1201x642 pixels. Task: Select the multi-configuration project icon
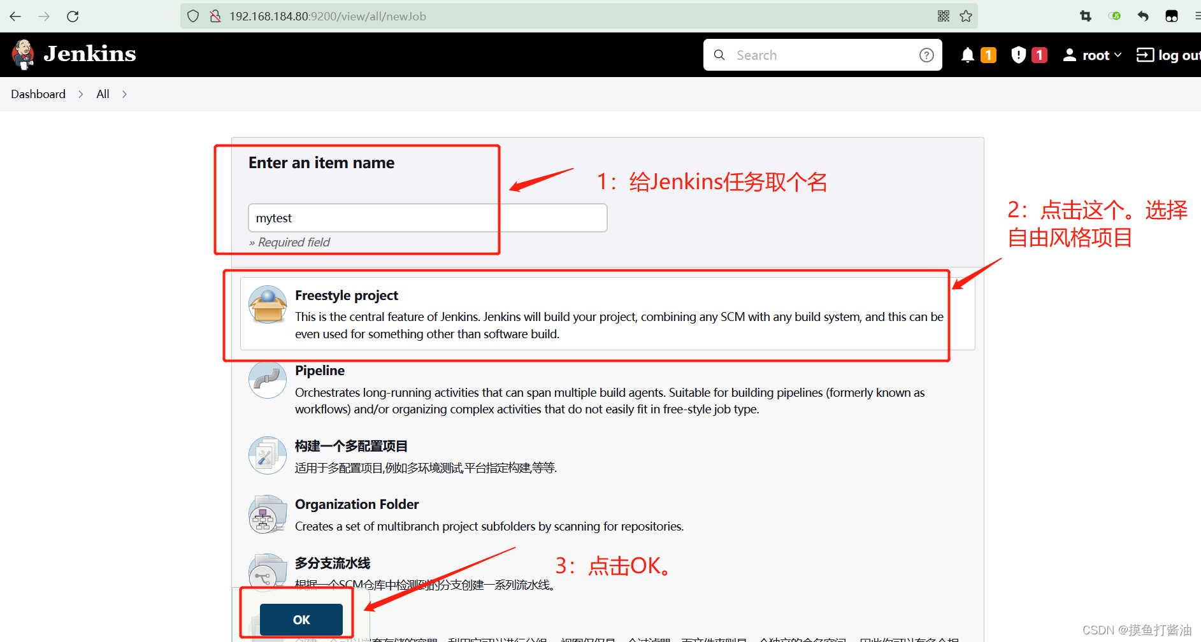coord(268,455)
